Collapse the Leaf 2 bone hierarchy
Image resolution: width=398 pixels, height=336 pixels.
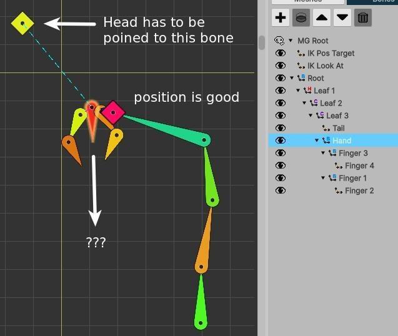coord(304,103)
